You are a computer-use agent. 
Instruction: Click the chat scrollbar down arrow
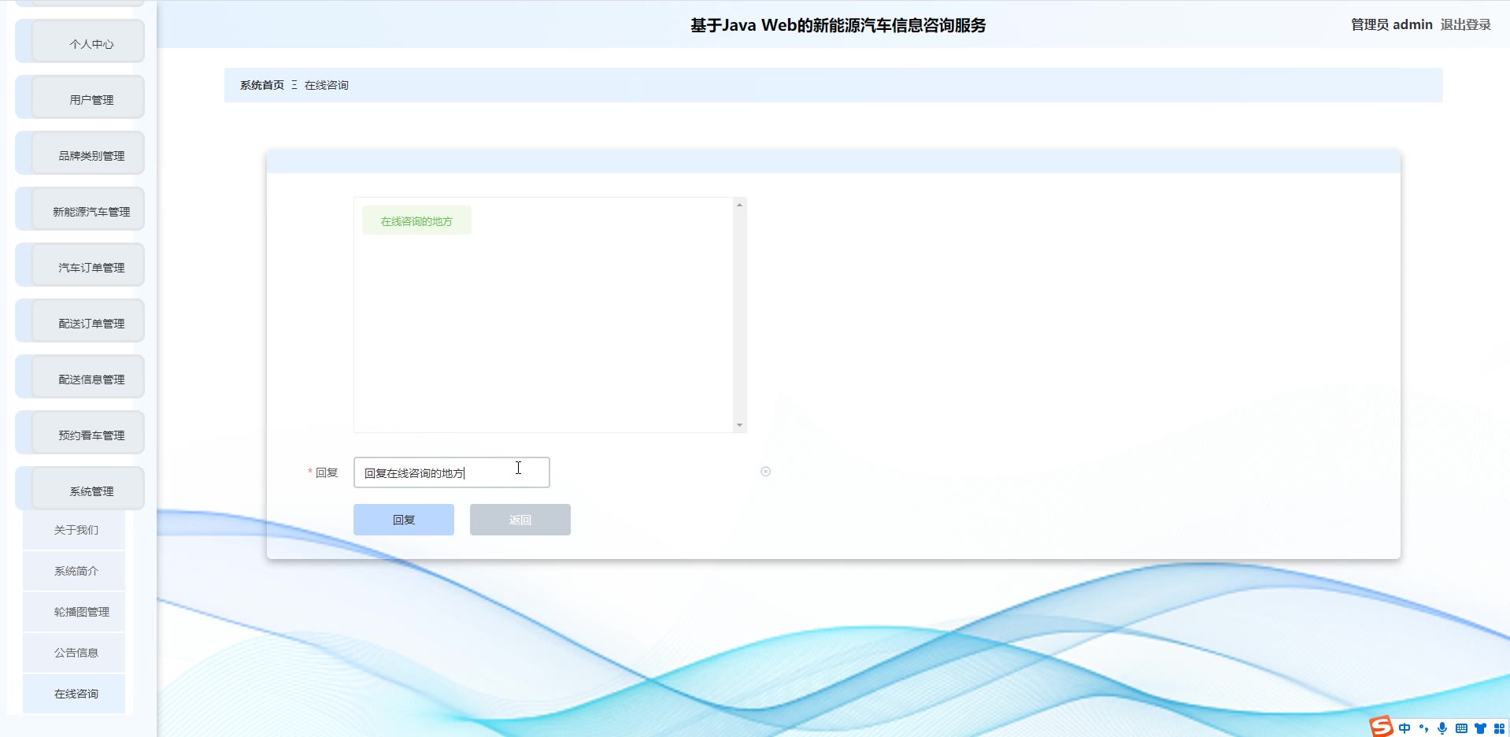(739, 425)
